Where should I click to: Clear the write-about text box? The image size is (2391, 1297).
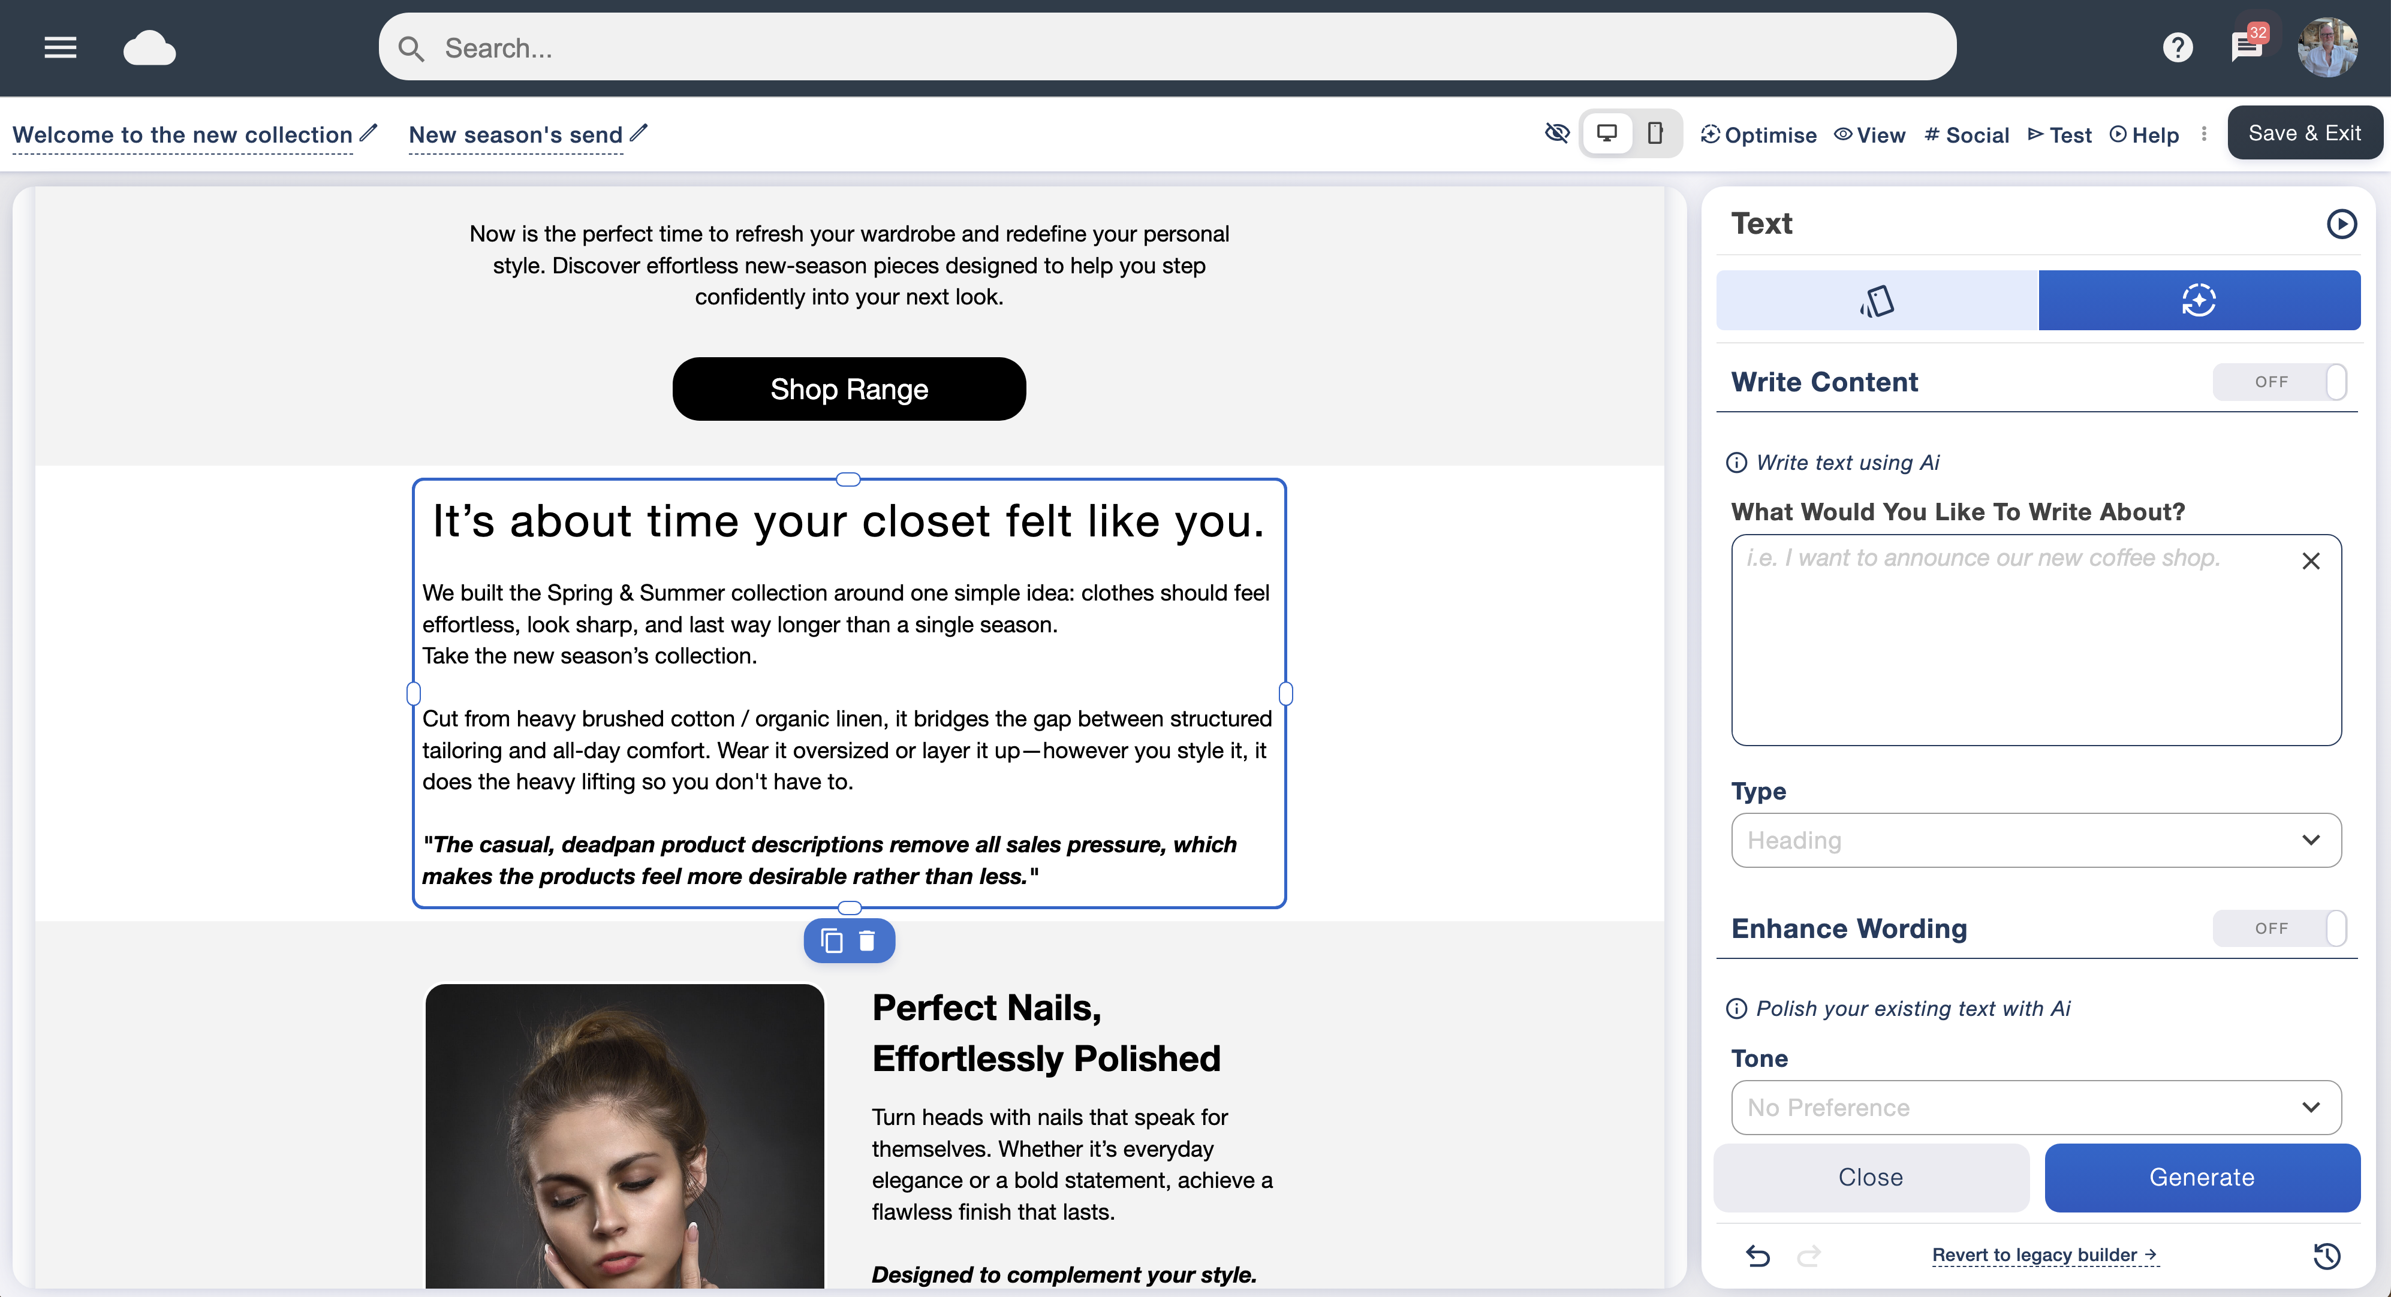2311,561
